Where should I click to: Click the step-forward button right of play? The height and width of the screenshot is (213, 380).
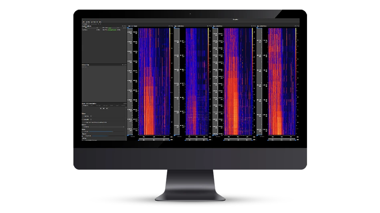pos(106,108)
